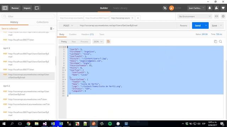Screen dimensions: 227x127
Task: Open the Collections sidebar tab
Action: click(x=43, y=22)
